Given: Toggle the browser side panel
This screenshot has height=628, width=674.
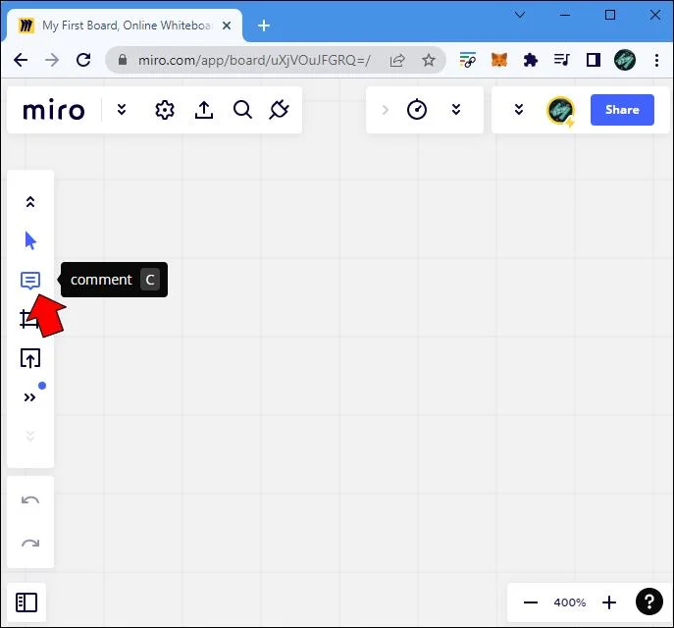Looking at the screenshot, I should point(594,60).
